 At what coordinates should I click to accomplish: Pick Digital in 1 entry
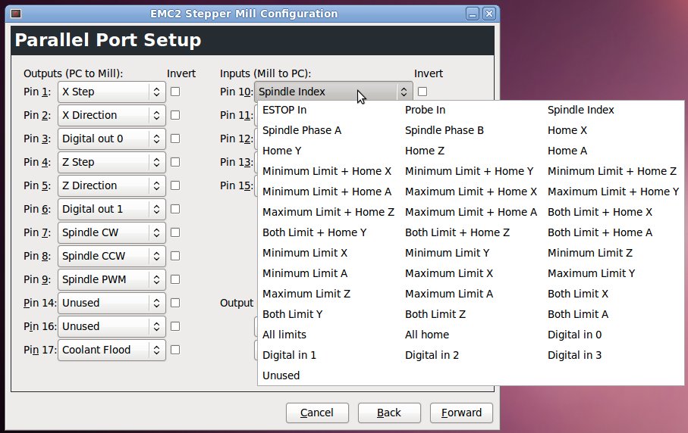click(x=289, y=355)
